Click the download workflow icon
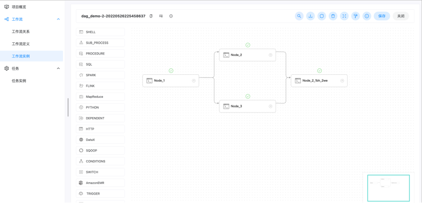This screenshot has height=203, width=422. 311,16
